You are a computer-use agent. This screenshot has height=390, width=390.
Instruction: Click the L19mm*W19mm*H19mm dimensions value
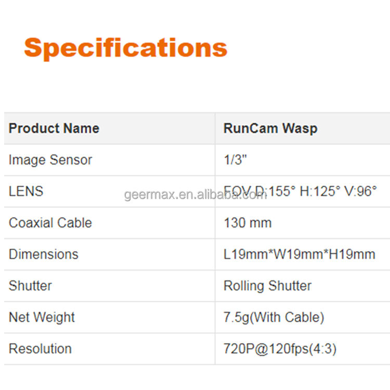click(x=299, y=254)
